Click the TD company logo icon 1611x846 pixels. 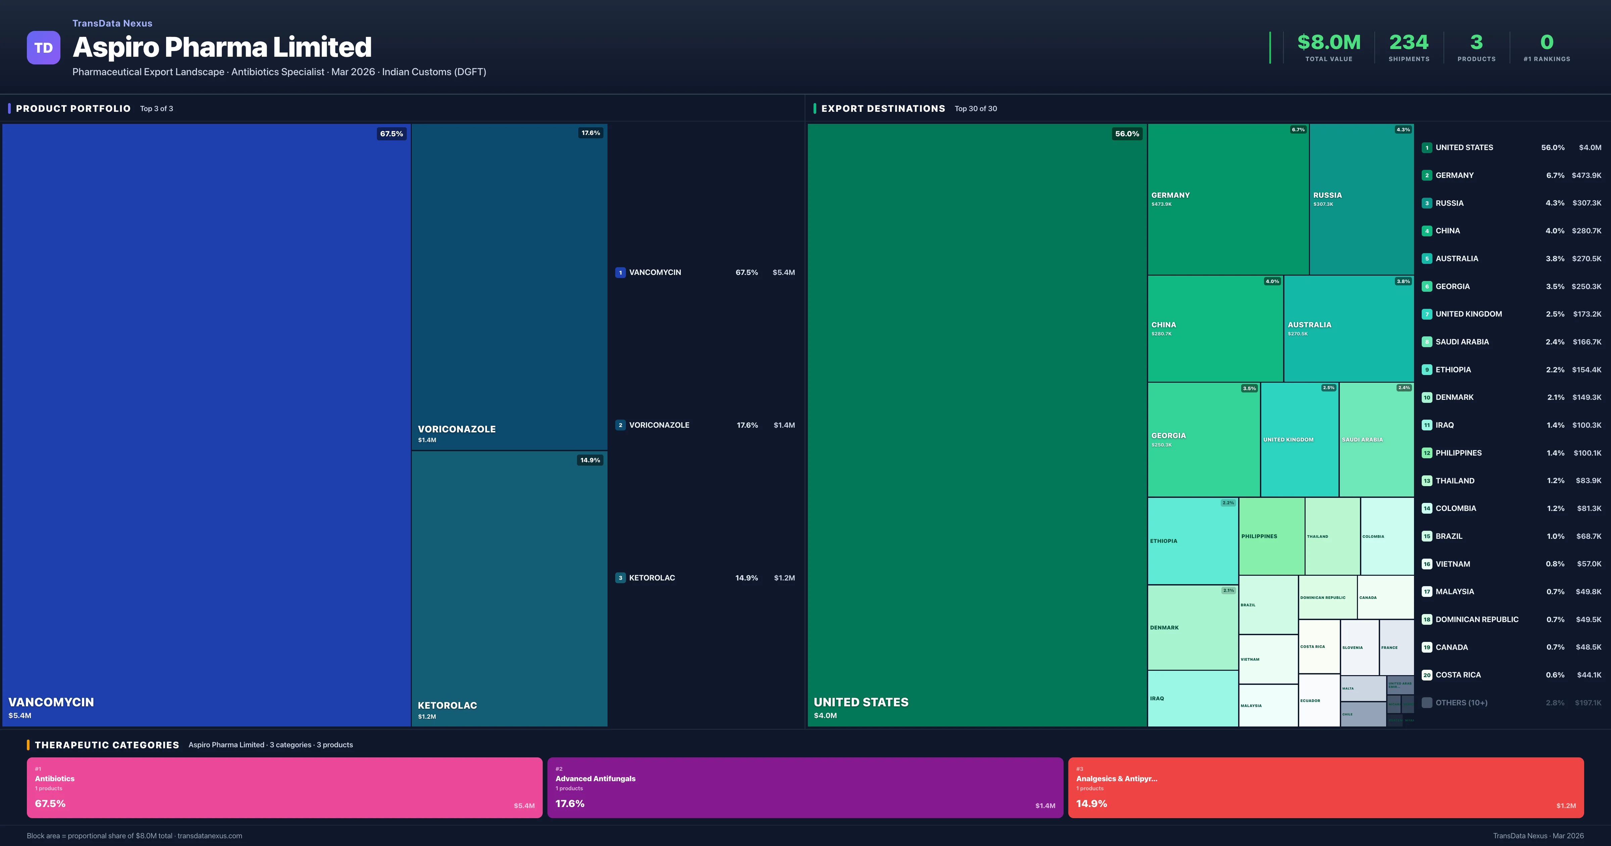(x=43, y=48)
